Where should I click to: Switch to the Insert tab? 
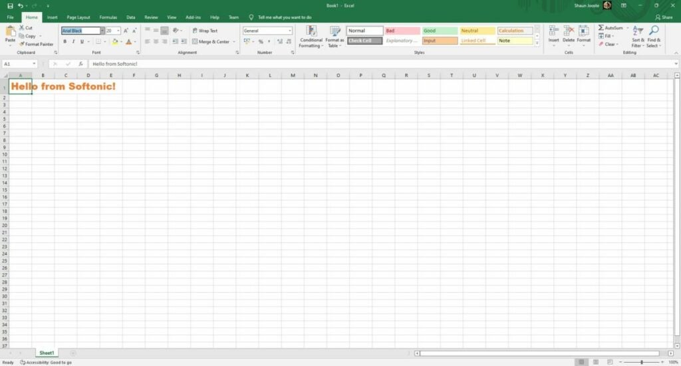click(x=52, y=17)
